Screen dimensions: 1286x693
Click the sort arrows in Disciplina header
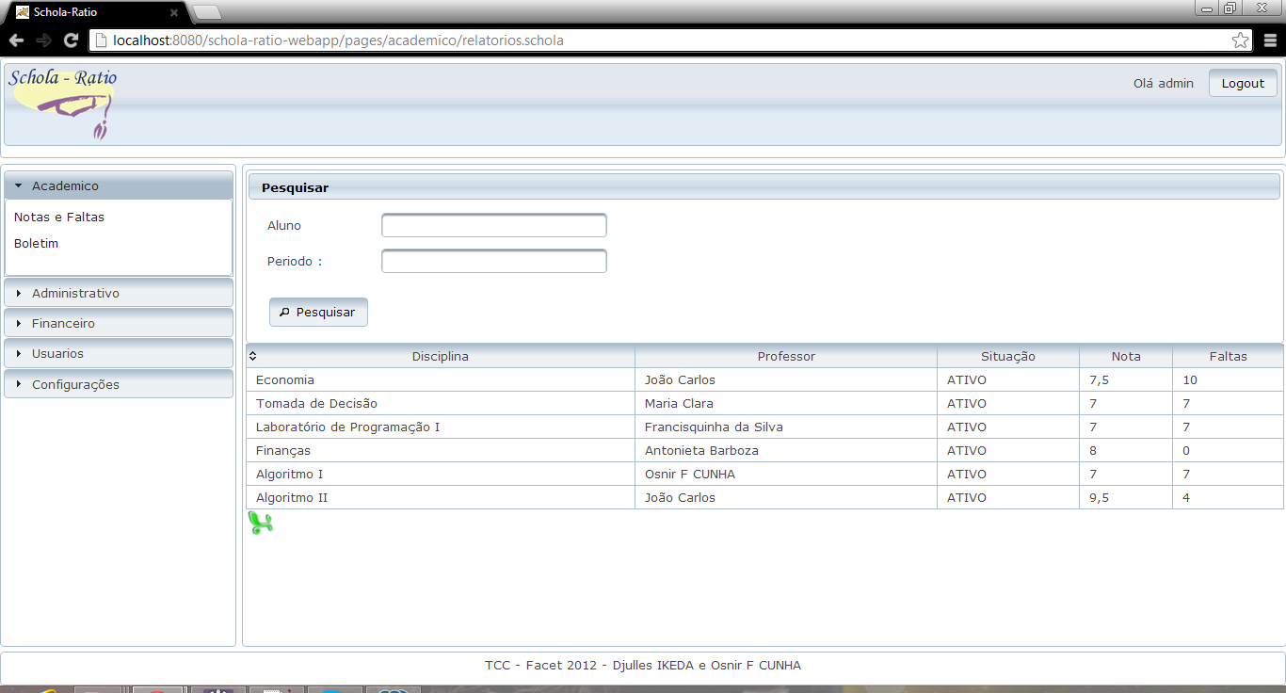coord(252,356)
